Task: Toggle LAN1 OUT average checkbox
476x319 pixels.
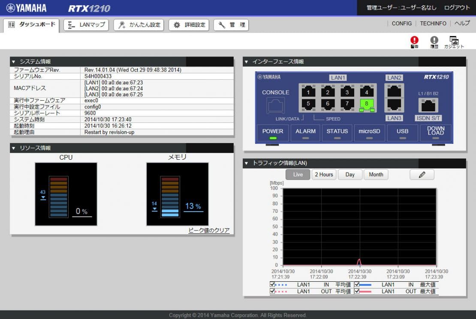Action: (x=272, y=291)
